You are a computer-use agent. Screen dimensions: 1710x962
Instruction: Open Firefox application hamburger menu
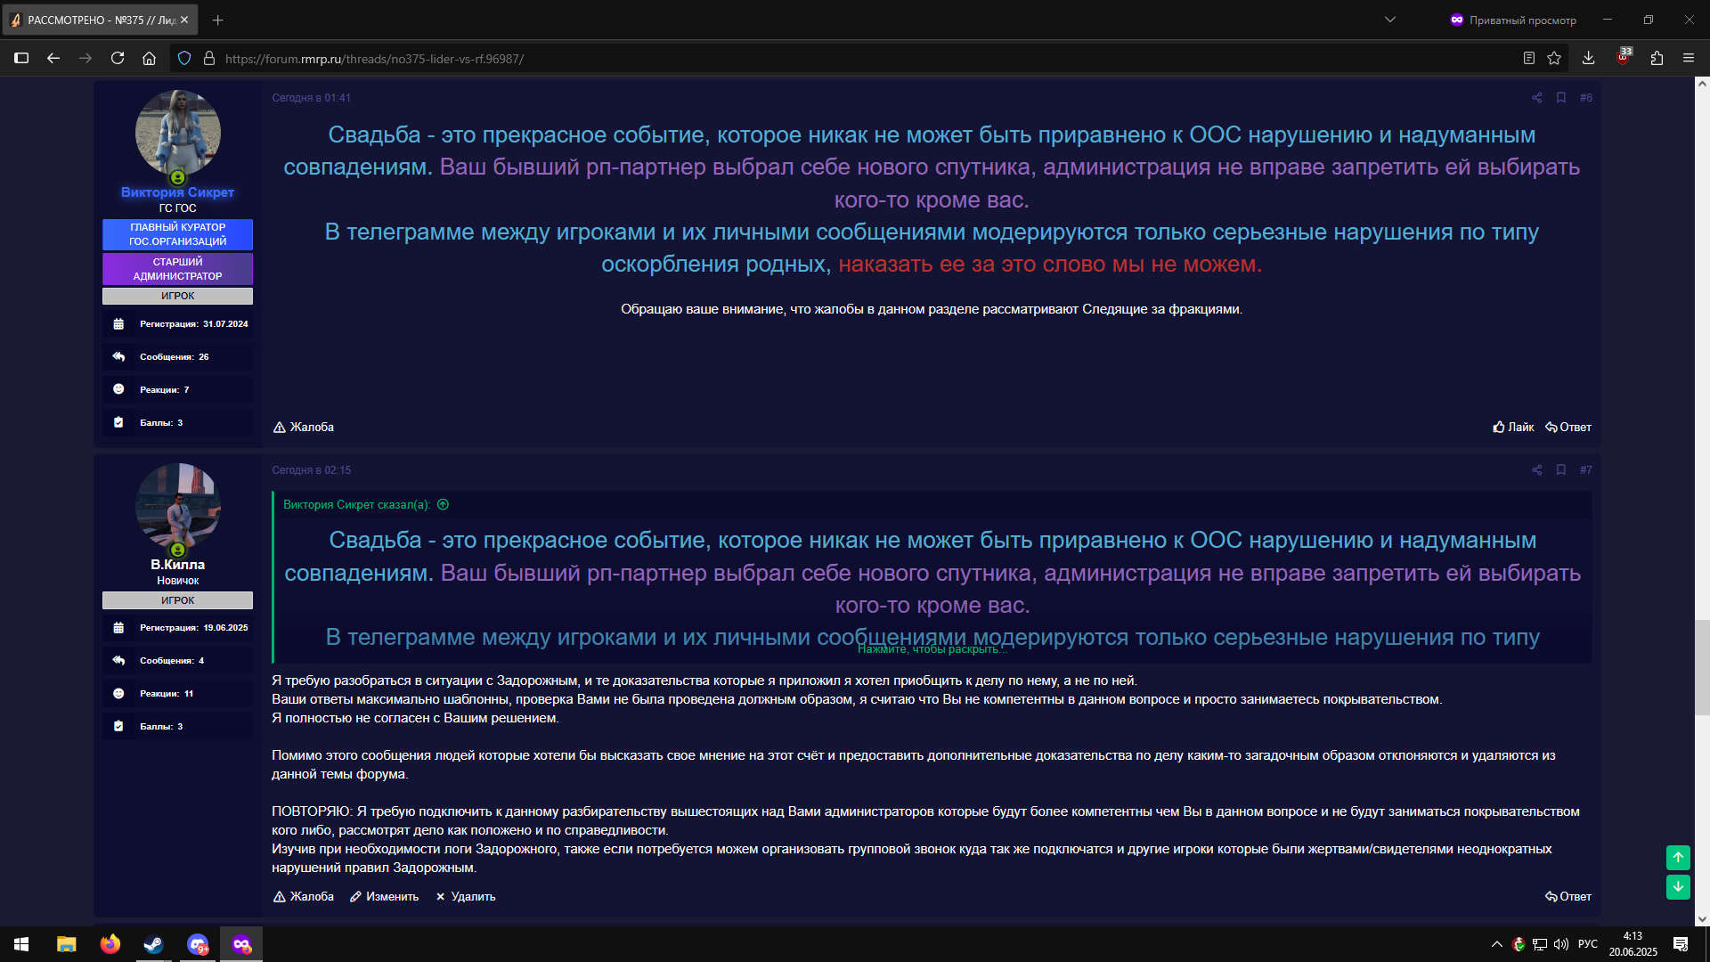pos(1689,59)
